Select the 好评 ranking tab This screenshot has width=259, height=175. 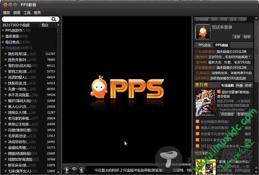point(248,85)
